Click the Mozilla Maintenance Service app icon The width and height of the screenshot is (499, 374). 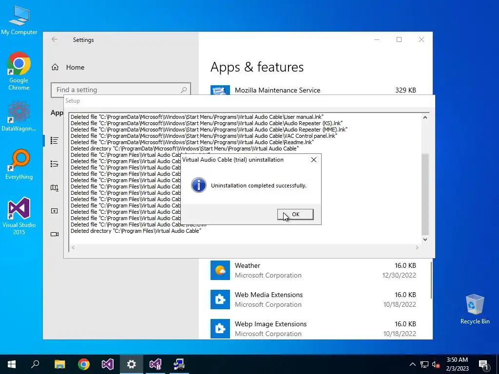pos(220,90)
